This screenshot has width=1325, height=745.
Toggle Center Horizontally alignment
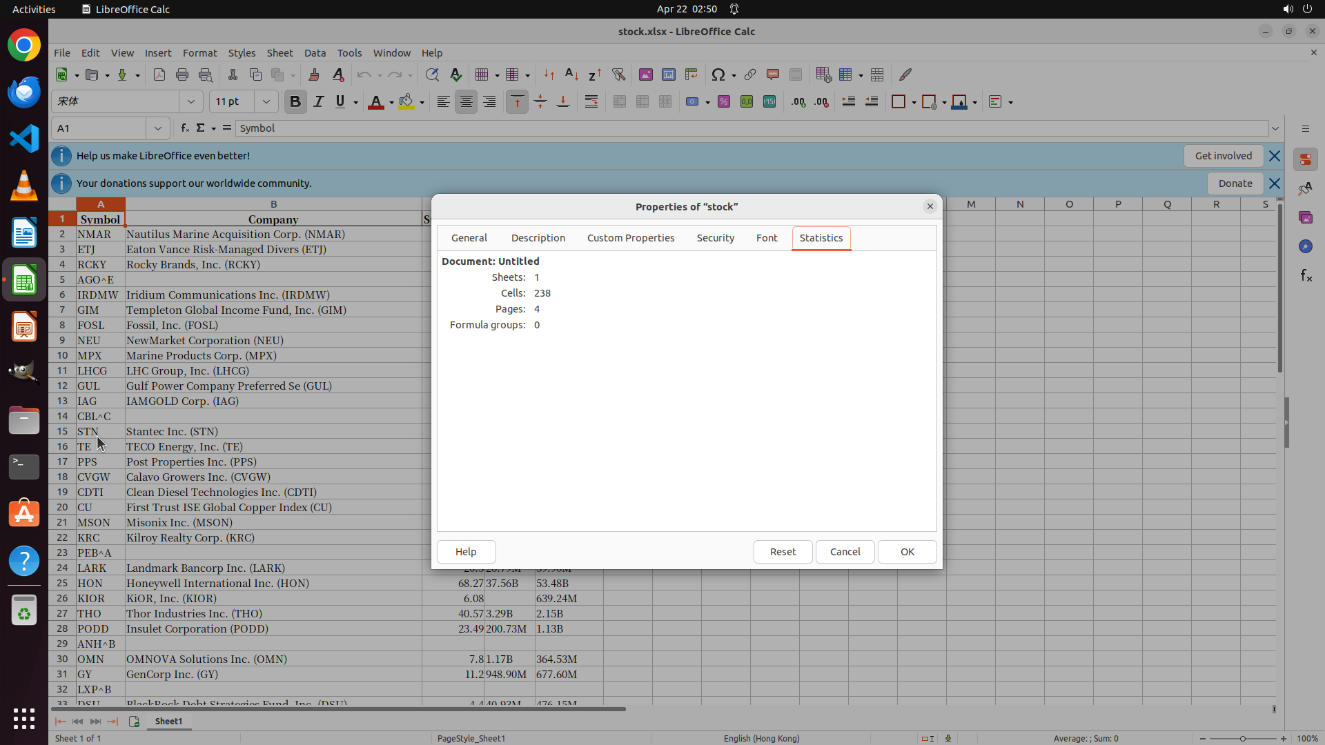point(467,101)
